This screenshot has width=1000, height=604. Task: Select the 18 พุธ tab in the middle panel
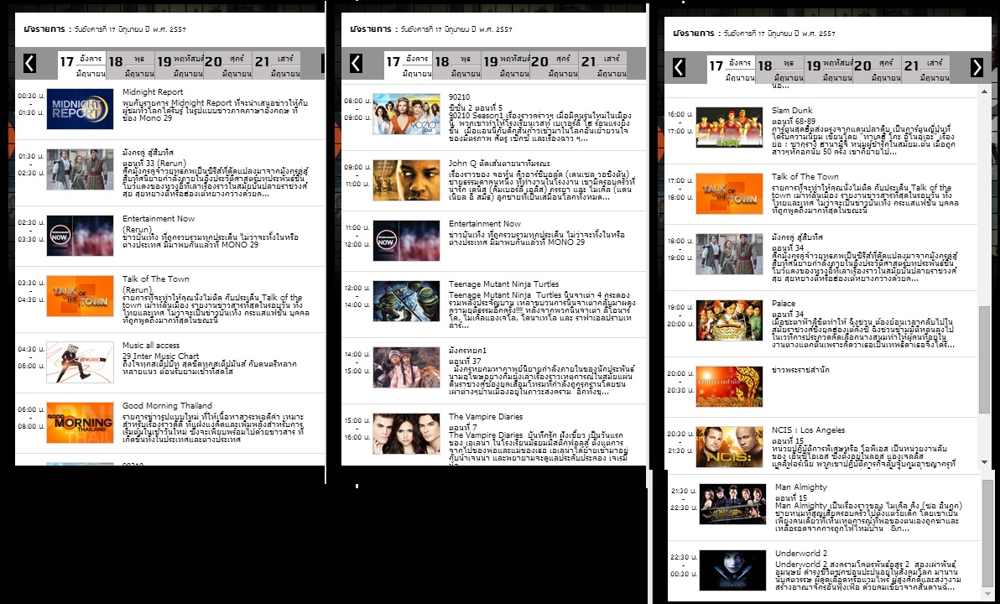456,65
